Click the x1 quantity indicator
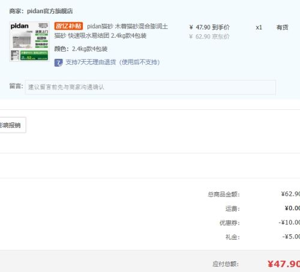 (x=259, y=28)
